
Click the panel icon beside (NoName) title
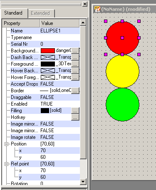point(97,9)
